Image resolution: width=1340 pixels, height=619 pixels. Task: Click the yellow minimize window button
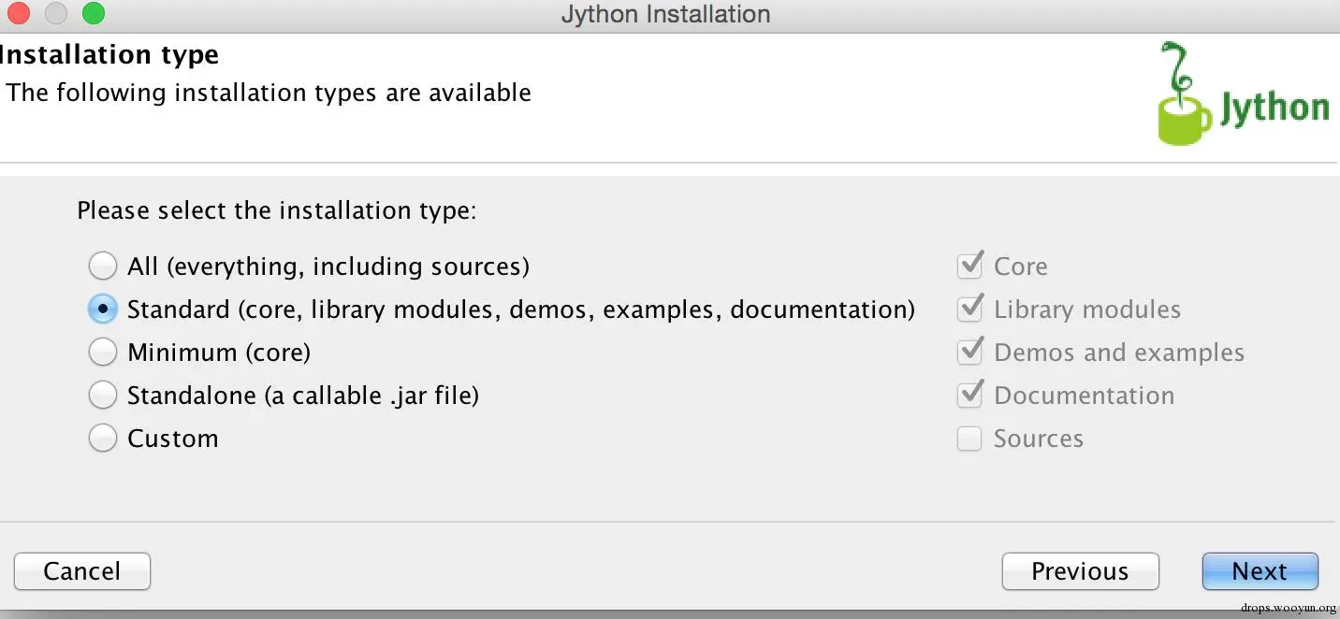coord(56,14)
